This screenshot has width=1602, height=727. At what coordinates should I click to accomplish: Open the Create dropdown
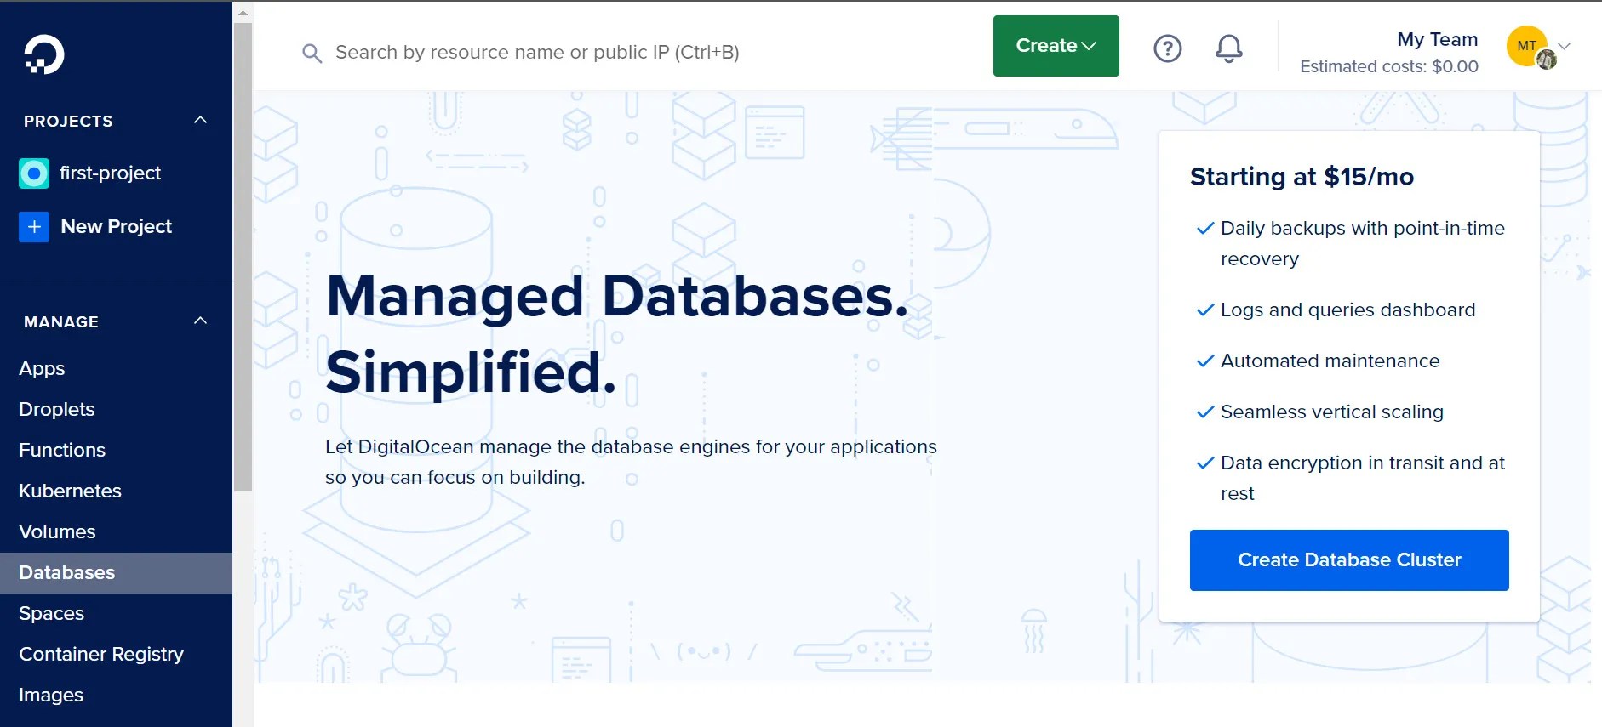(x=1056, y=46)
